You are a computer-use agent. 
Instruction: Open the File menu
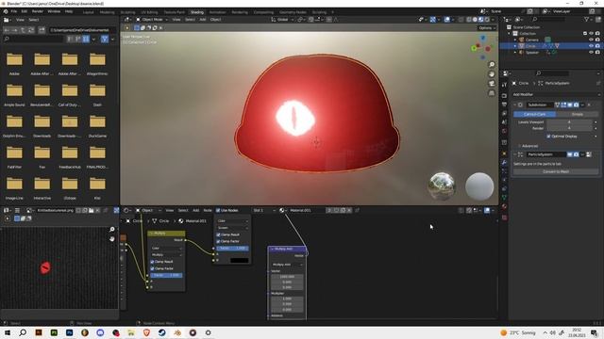14,11
